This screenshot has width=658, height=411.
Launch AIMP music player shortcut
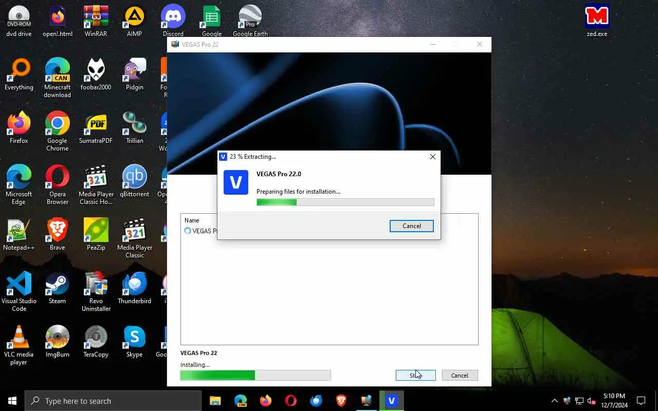pos(134,22)
